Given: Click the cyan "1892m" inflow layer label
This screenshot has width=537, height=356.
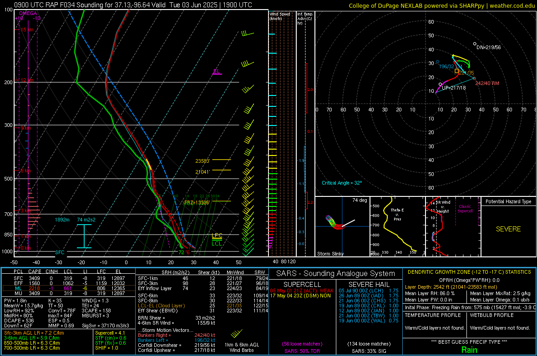Looking at the screenshot, I should pyautogui.click(x=62, y=220).
